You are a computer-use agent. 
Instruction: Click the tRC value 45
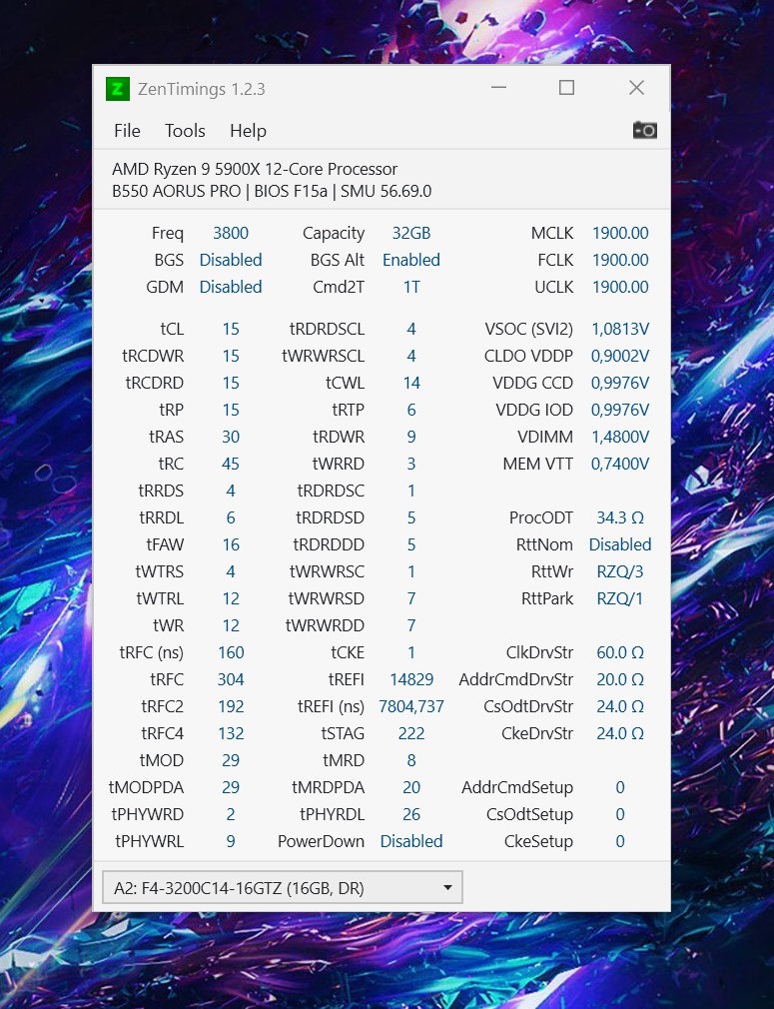231,464
